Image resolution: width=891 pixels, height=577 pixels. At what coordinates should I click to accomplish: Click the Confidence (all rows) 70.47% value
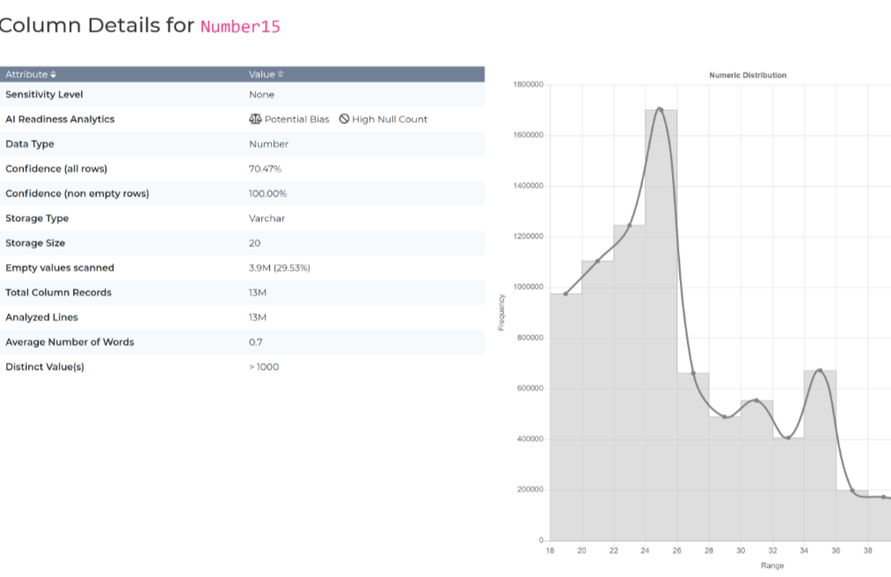click(266, 169)
